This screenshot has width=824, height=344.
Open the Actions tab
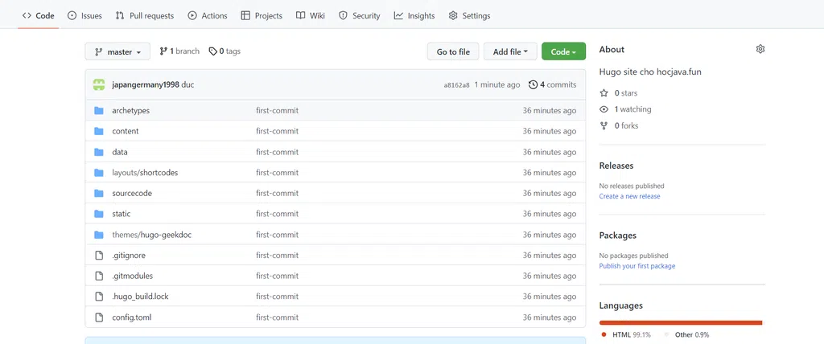[208, 16]
